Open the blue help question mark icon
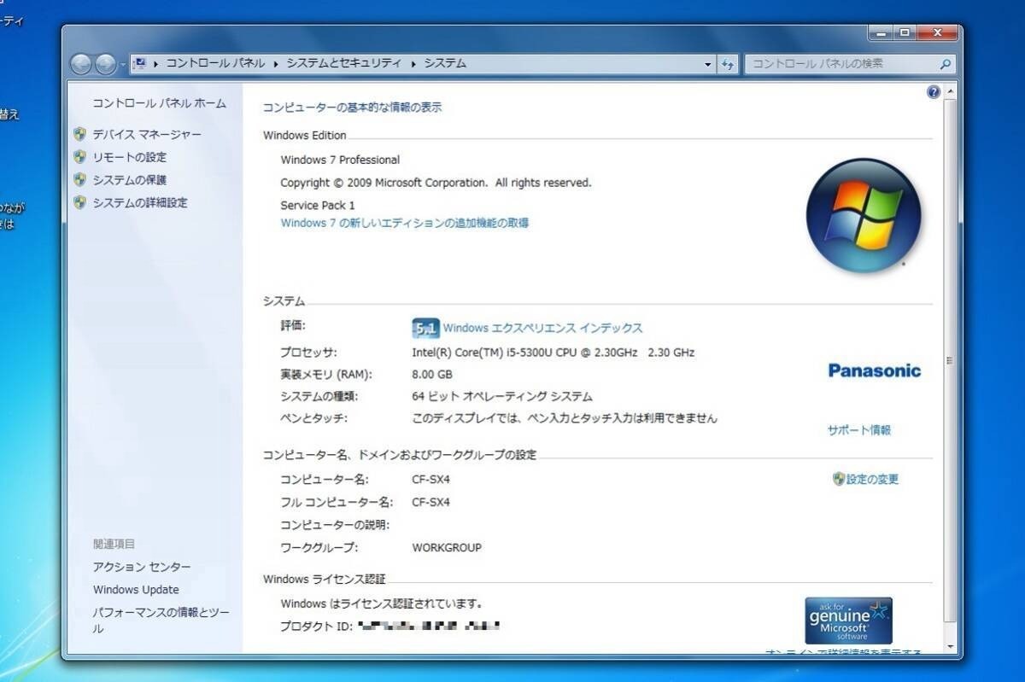 coord(933,92)
